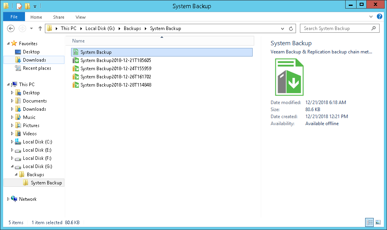This screenshot has width=387, height=230.
Task: Expand the Network tree node
Action: pos(8,199)
